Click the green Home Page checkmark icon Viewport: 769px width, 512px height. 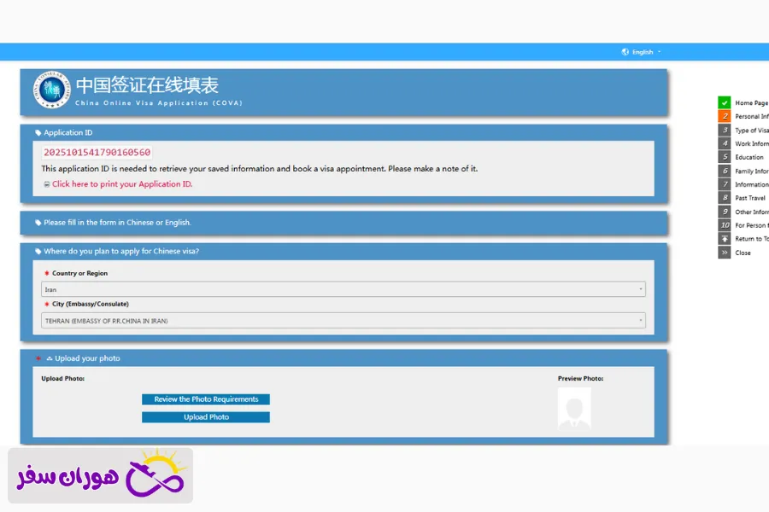[x=725, y=102]
